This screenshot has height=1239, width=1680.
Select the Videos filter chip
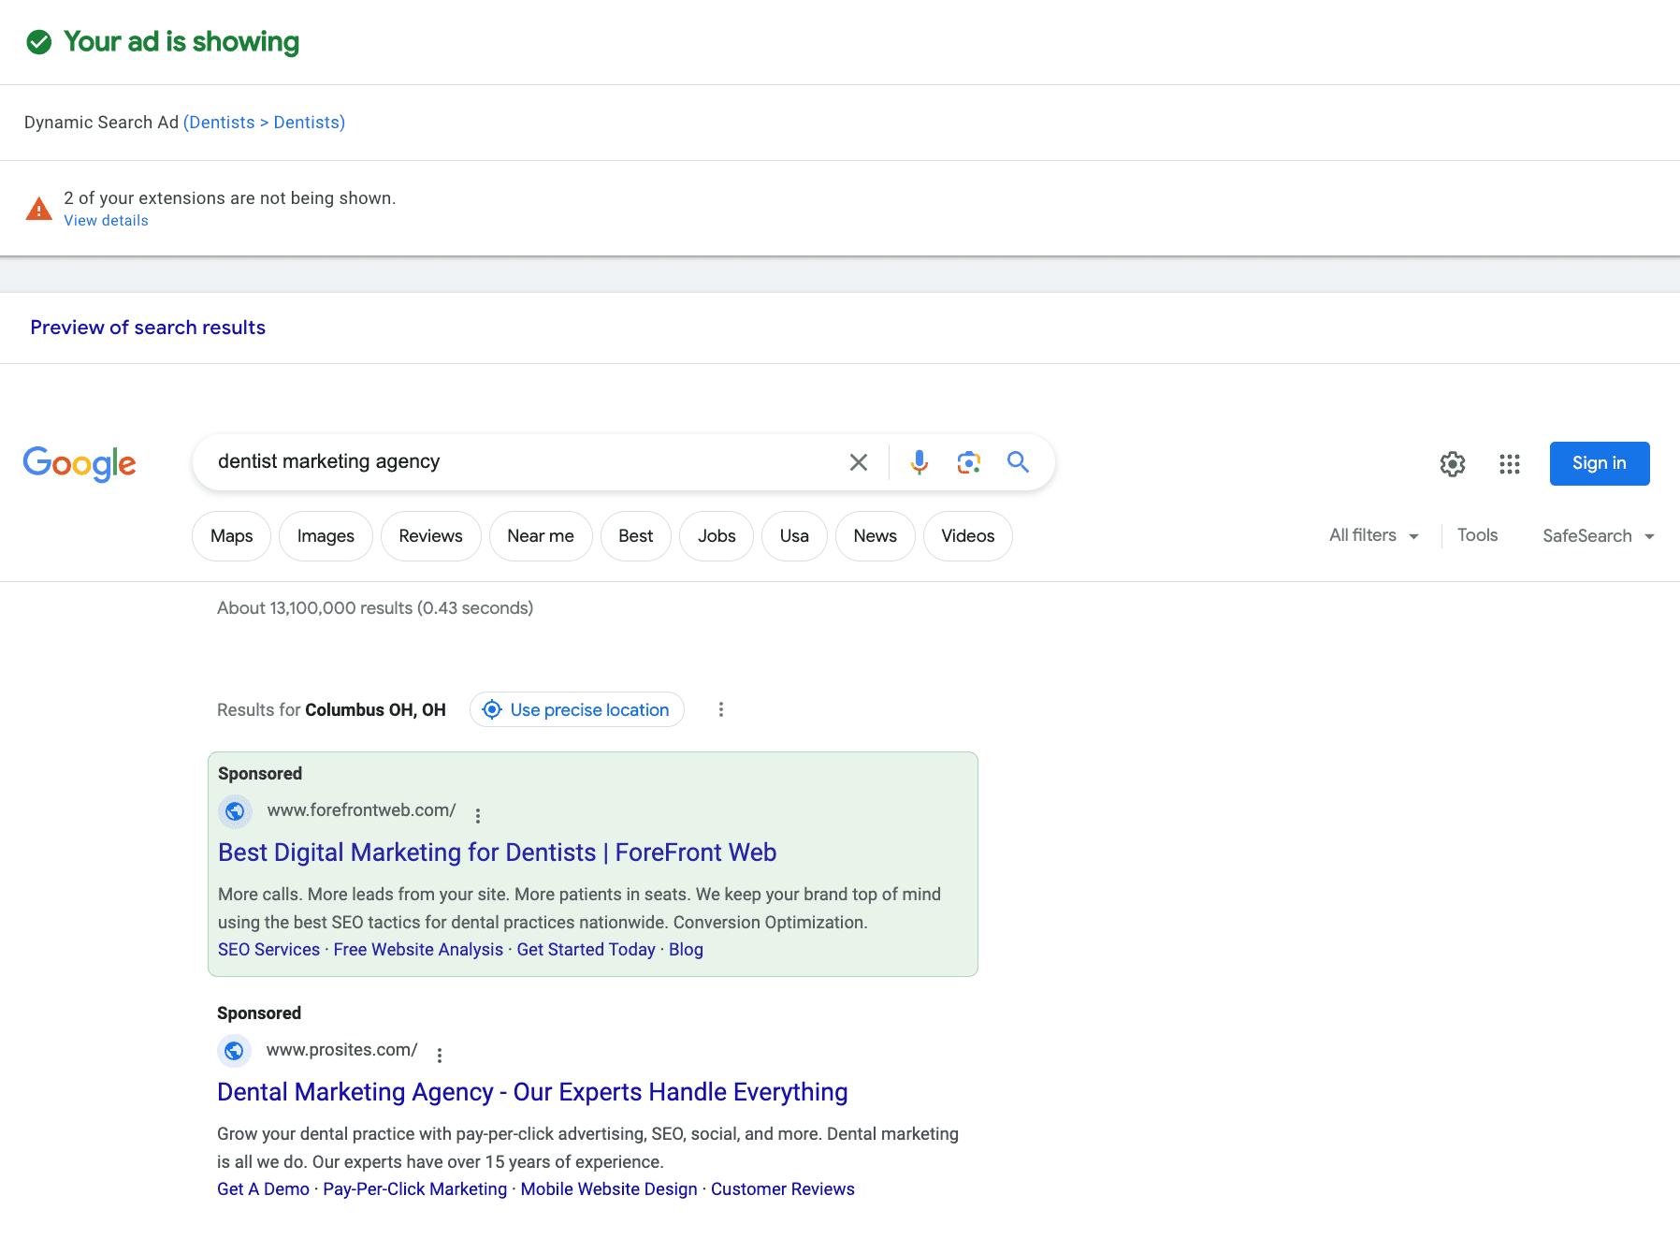coord(968,536)
